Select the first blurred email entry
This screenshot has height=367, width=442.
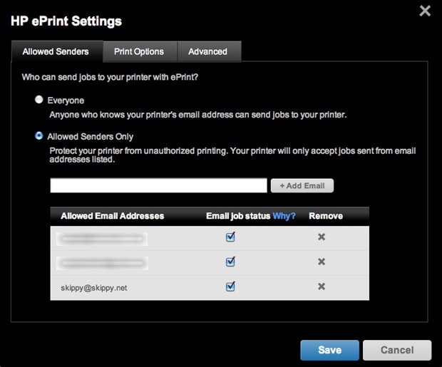pyautogui.click(x=103, y=237)
